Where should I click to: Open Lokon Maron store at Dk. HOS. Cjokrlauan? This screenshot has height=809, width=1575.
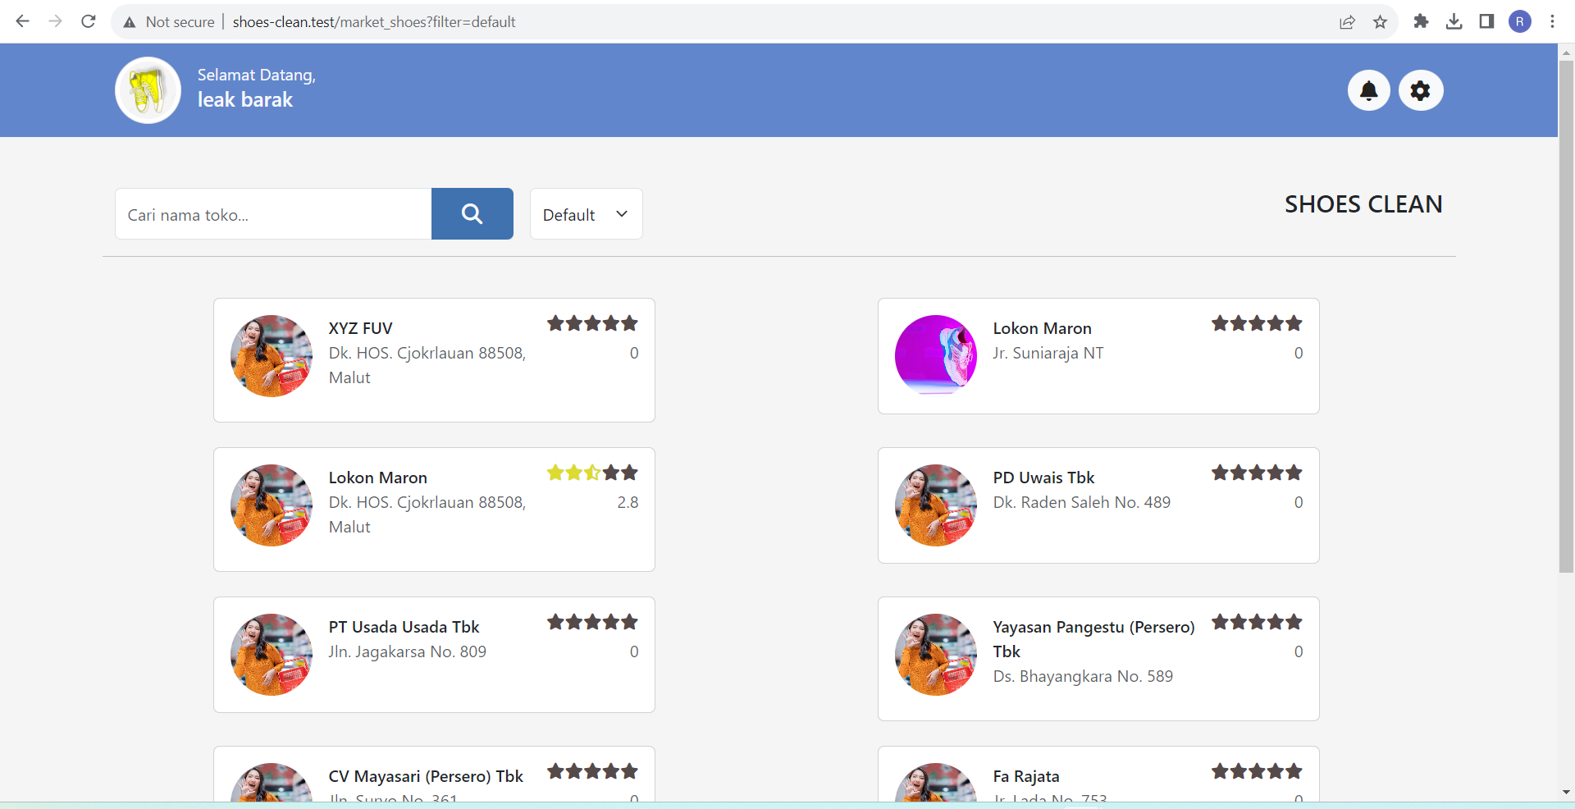[x=377, y=478]
